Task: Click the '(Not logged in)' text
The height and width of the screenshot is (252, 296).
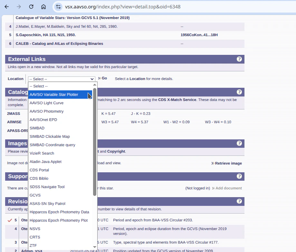Action: pyautogui.click(x=198, y=188)
